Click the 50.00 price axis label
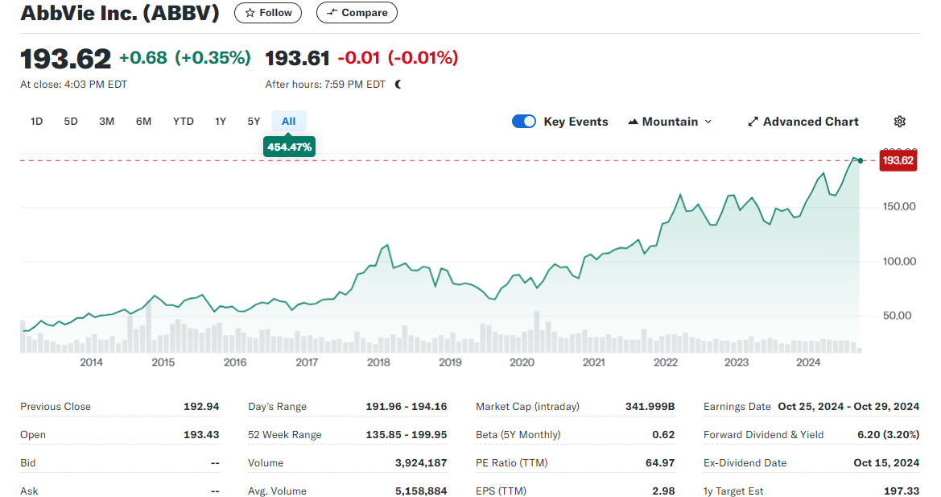 point(898,316)
